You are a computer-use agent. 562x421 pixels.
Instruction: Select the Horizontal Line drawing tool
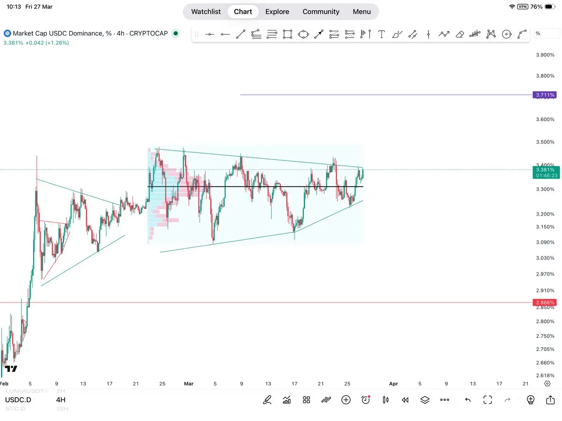click(x=210, y=34)
